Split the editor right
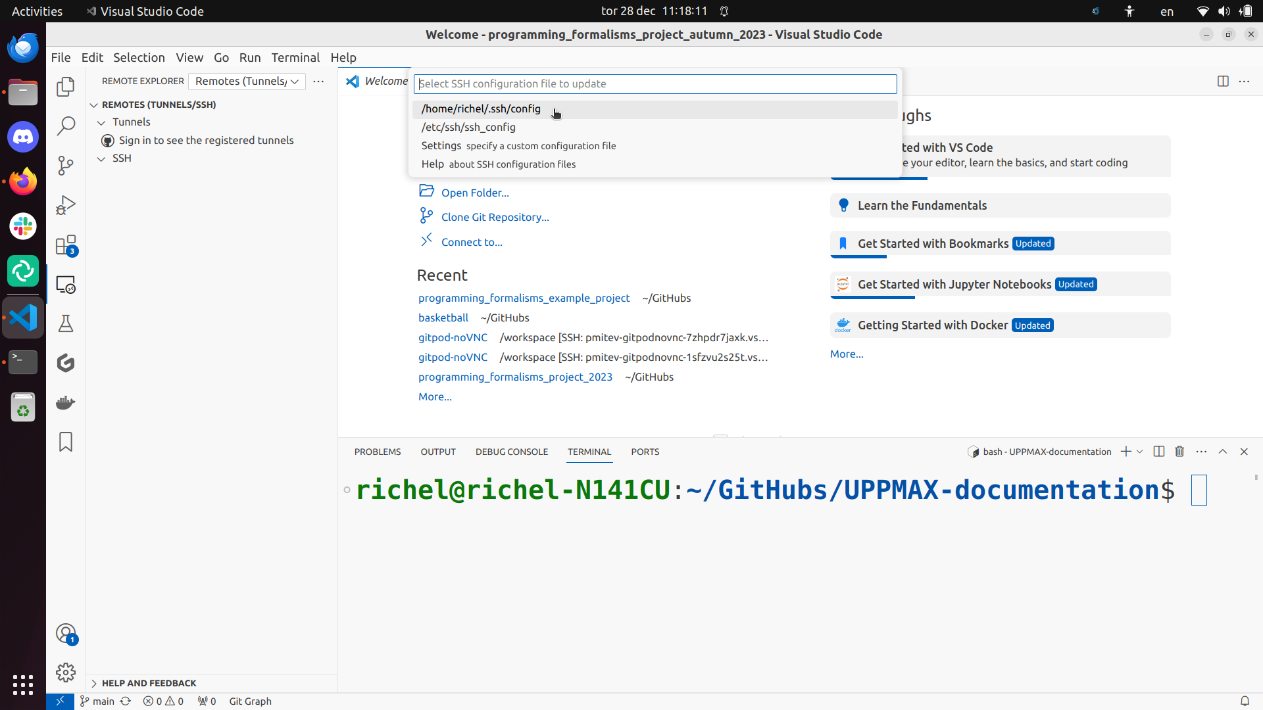The image size is (1263, 710). coord(1223,82)
